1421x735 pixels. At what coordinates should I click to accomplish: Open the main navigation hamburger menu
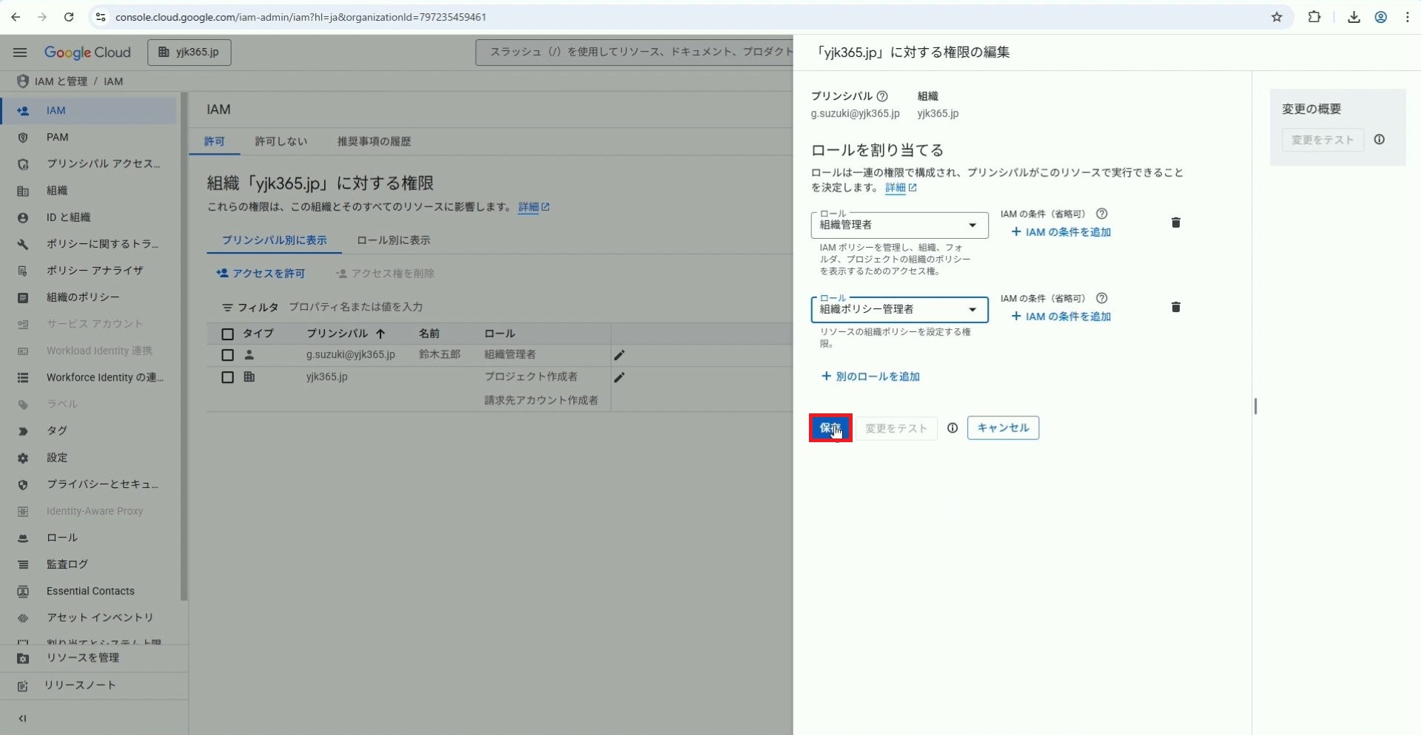20,52
